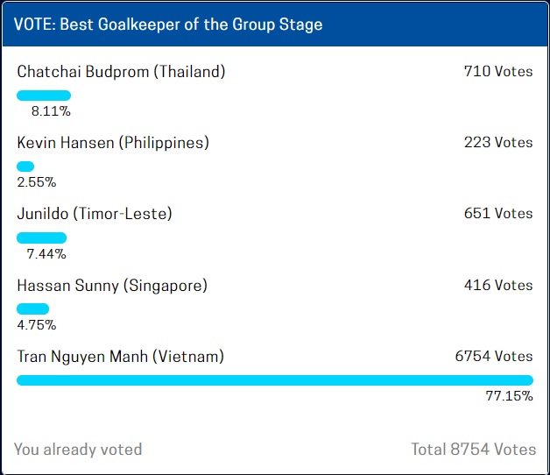Click Tran Nguyen Manh's full-width progress bar
Screen dimensions: 550x475
click(275, 380)
